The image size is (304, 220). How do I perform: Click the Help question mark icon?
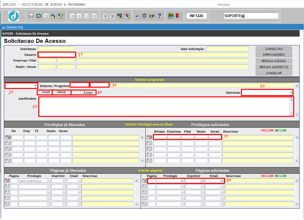159,16
